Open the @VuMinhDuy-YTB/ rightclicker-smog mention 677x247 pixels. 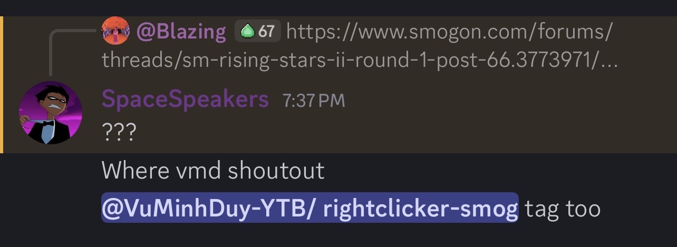tap(310, 209)
